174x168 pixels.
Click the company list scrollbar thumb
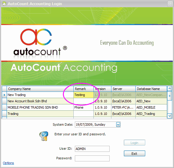[x=170, y=96]
